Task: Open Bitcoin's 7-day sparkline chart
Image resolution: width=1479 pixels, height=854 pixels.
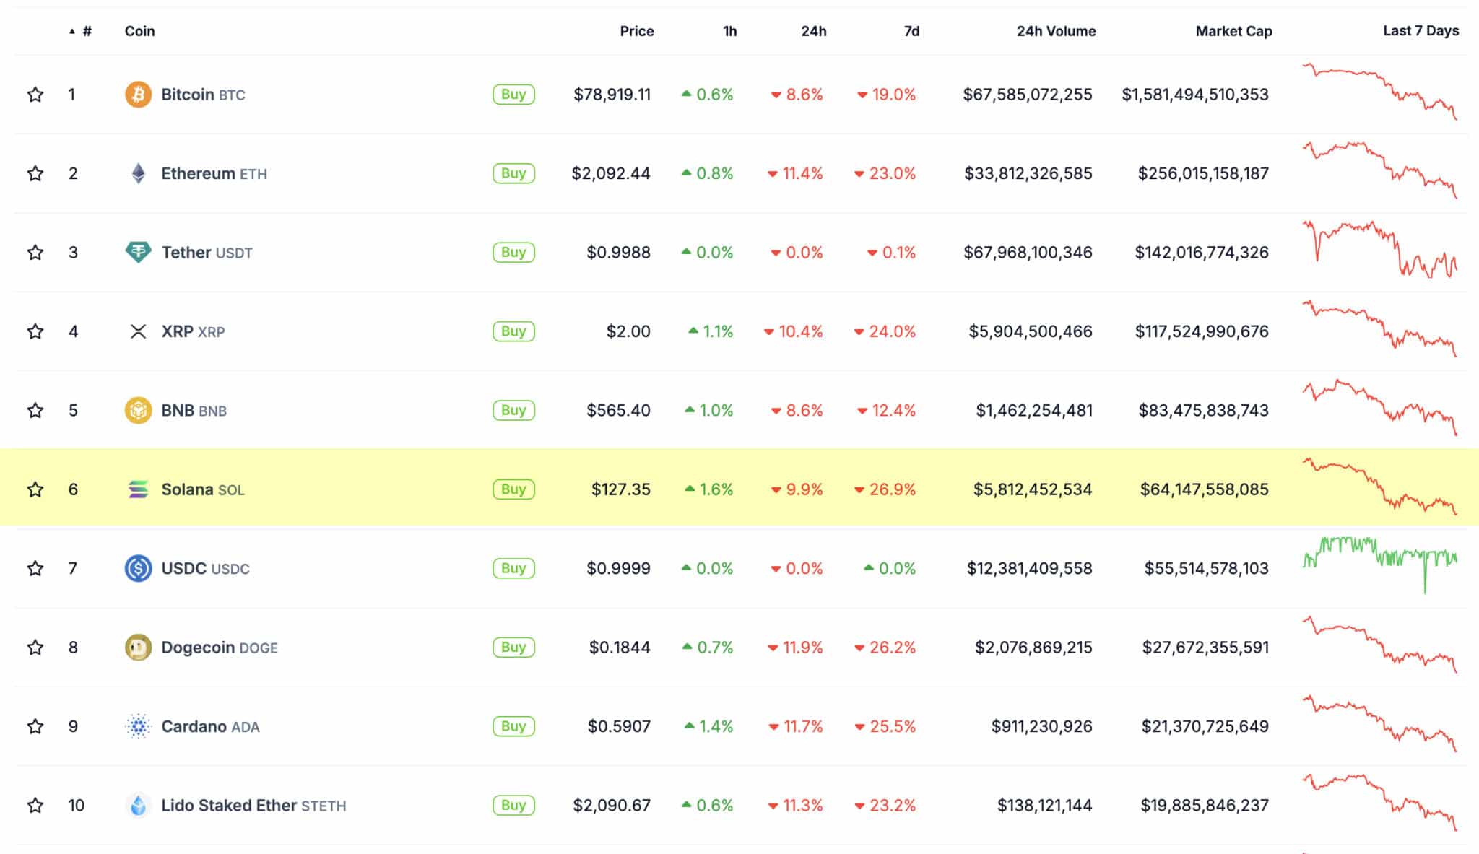Action: coord(1380,92)
